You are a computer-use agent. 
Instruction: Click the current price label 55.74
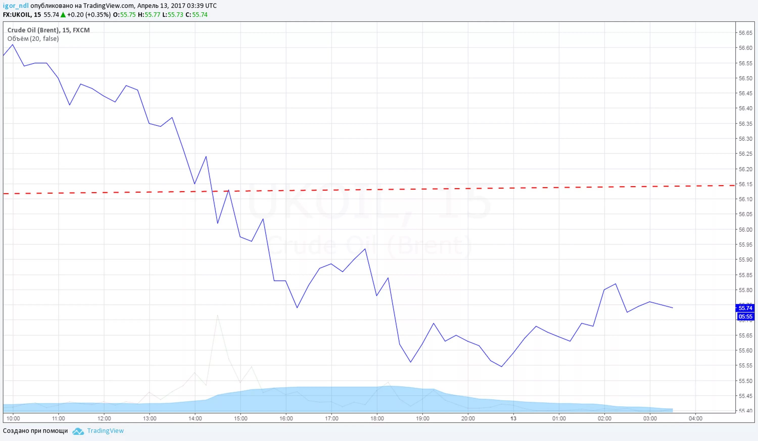745,308
